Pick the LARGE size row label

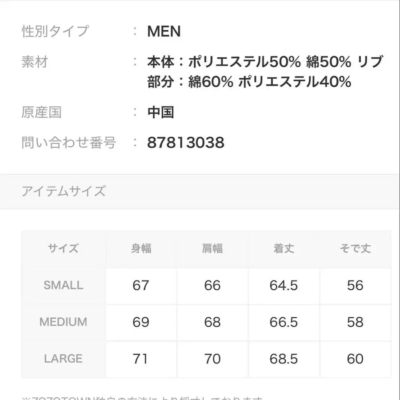click(x=63, y=359)
